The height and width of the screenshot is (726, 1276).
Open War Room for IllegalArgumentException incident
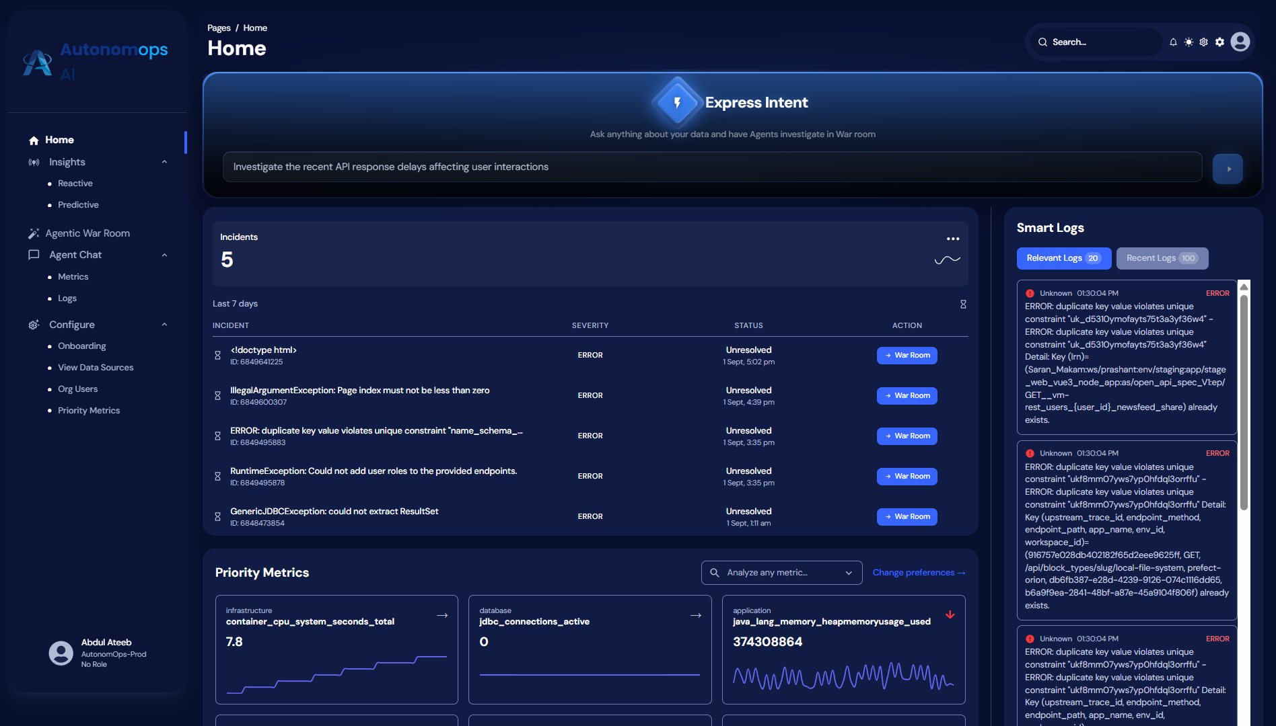(x=907, y=396)
